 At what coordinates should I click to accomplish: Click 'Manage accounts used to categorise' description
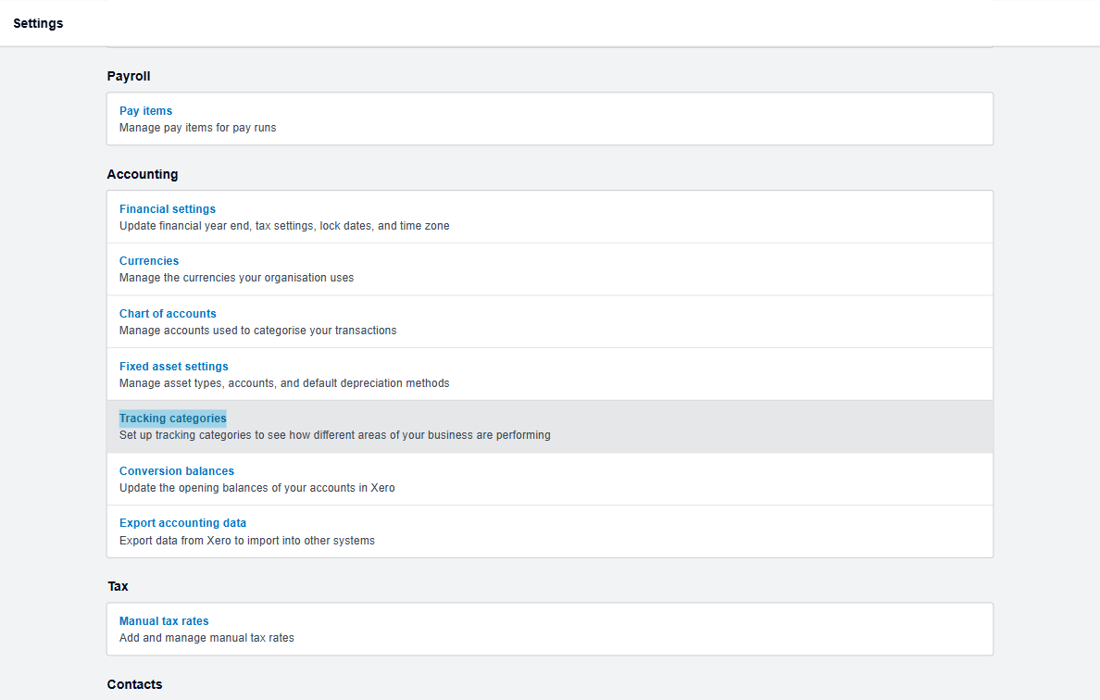(257, 331)
